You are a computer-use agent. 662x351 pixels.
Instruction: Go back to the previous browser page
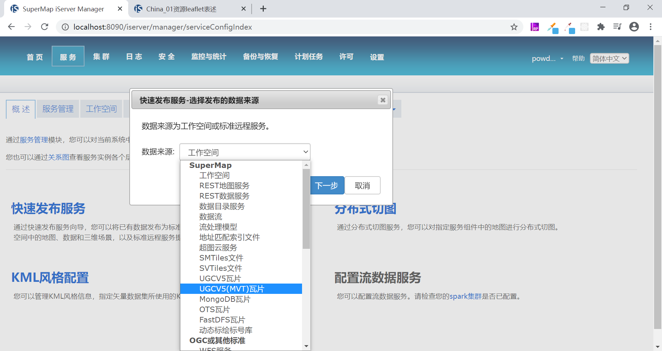[11, 27]
